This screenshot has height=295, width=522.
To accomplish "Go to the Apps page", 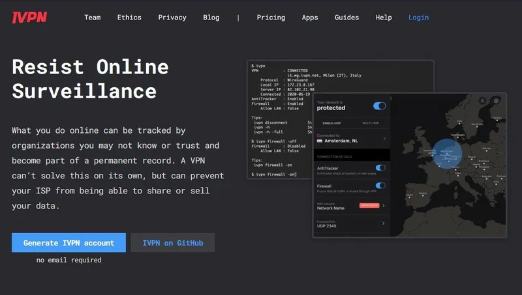I will click(x=310, y=18).
